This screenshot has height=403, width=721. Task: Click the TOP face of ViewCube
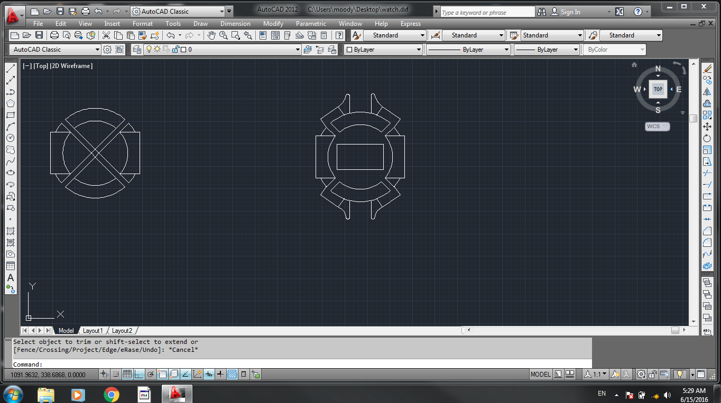(x=658, y=89)
